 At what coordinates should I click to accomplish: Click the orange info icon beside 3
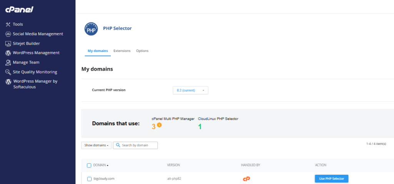coord(159,125)
